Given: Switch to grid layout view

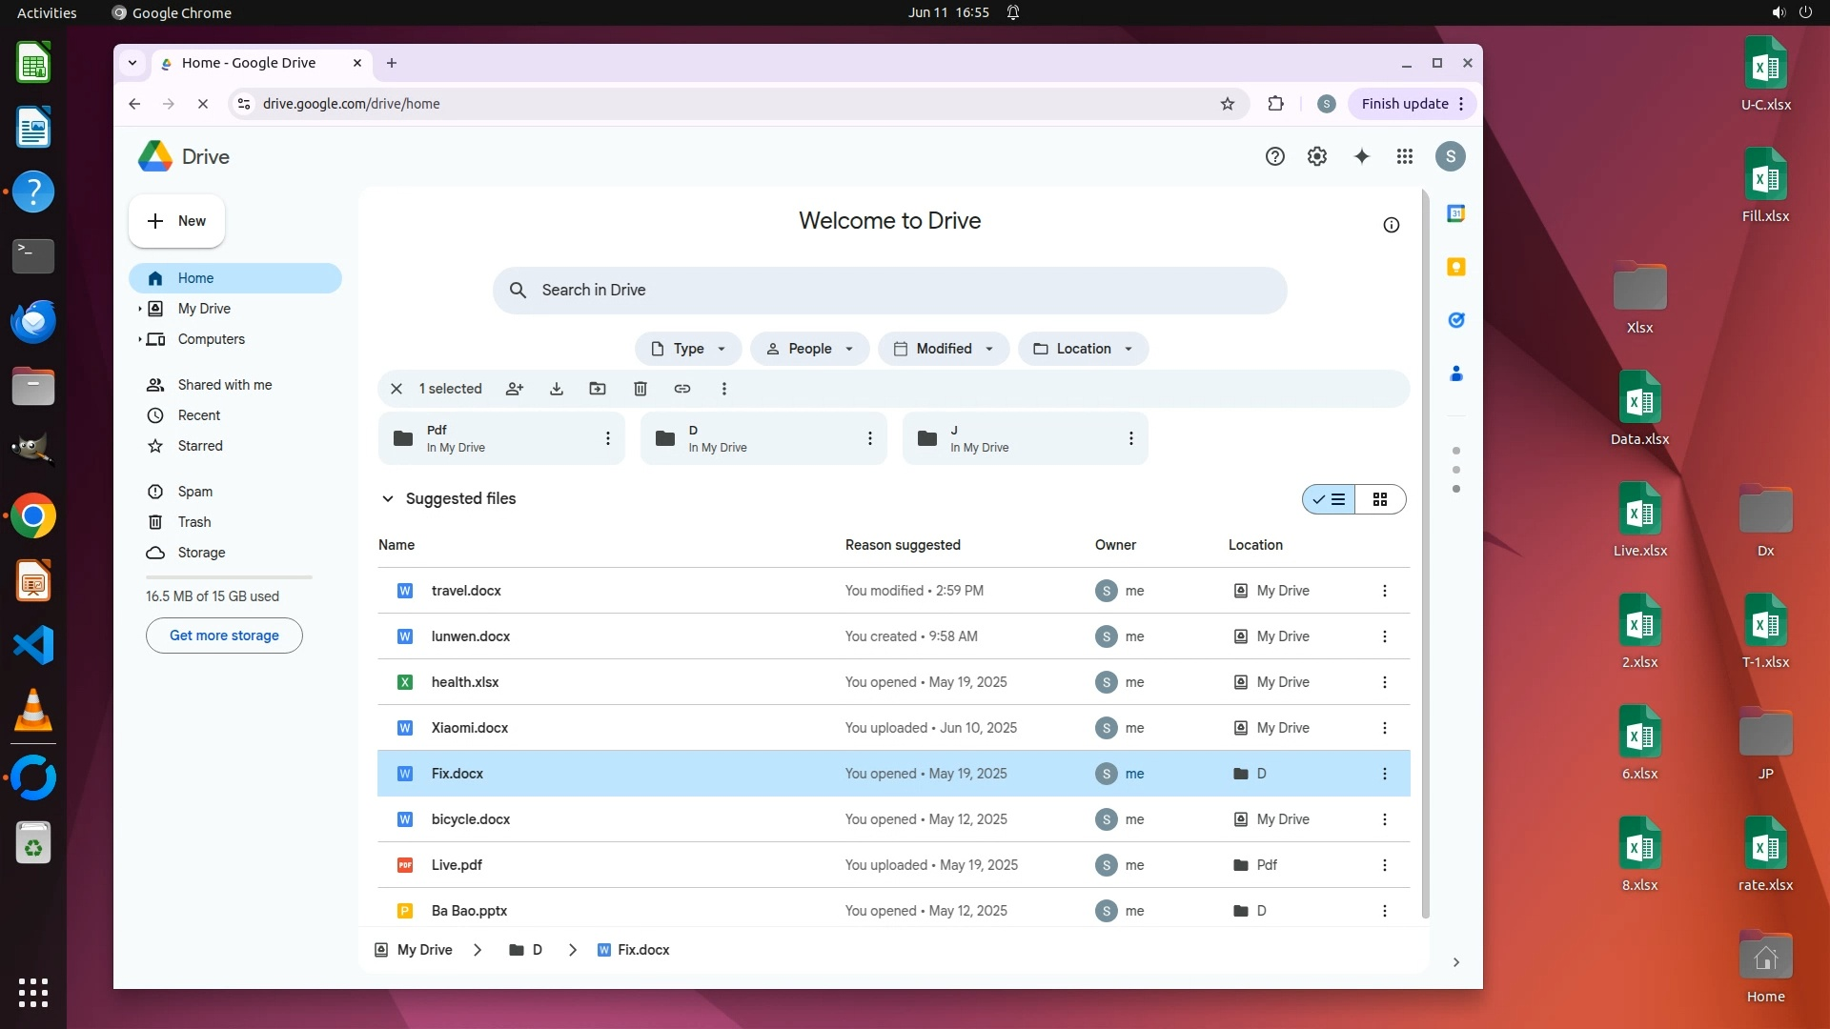Looking at the screenshot, I should coord(1380,499).
